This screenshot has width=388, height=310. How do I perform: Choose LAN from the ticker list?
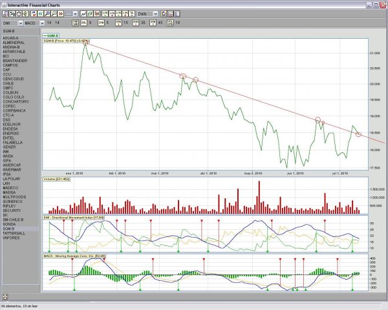(6, 183)
